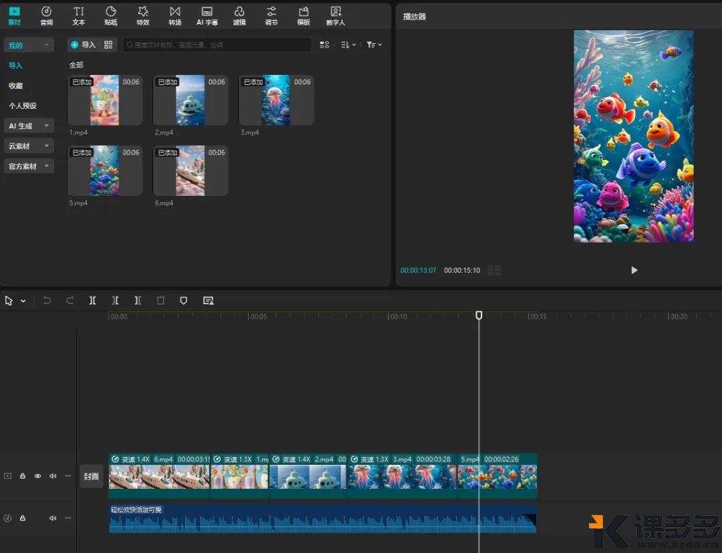This screenshot has height=553, width=722.
Task: Switch media library to grid view icon
Action: (x=324, y=45)
